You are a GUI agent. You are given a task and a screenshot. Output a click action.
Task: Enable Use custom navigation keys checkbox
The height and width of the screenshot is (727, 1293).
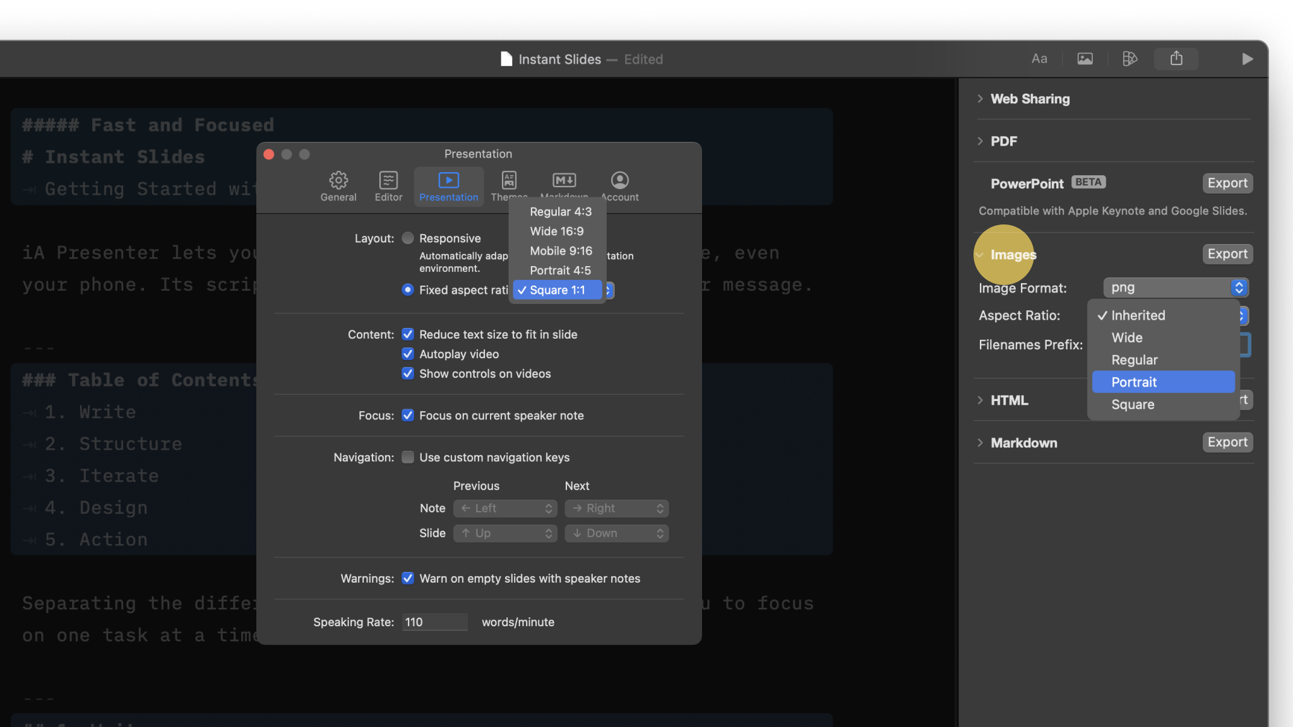click(408, 457)
